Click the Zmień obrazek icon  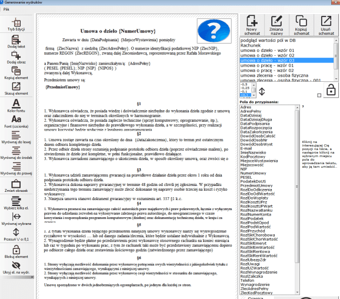(x=16, y=186)
